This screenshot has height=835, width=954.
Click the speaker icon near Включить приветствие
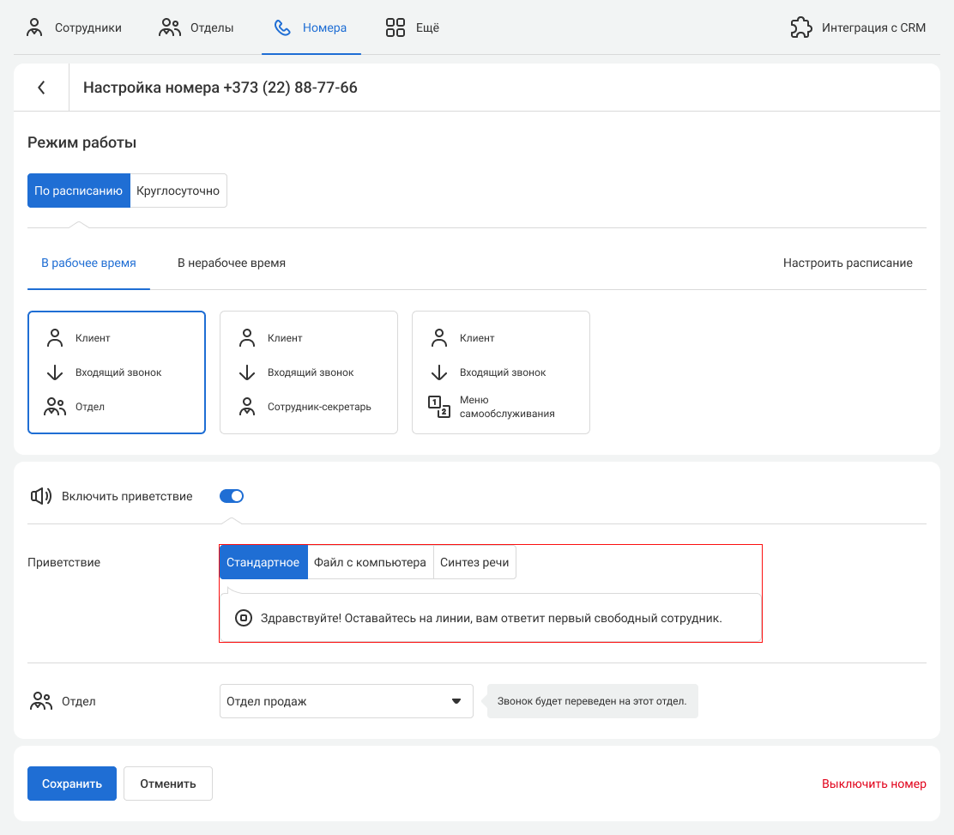(x=41, y=496)
